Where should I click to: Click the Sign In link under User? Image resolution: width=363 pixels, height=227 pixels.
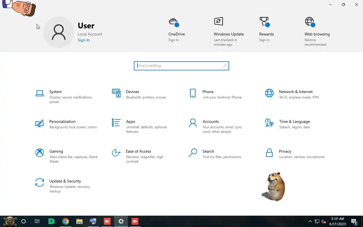point(84,40)
